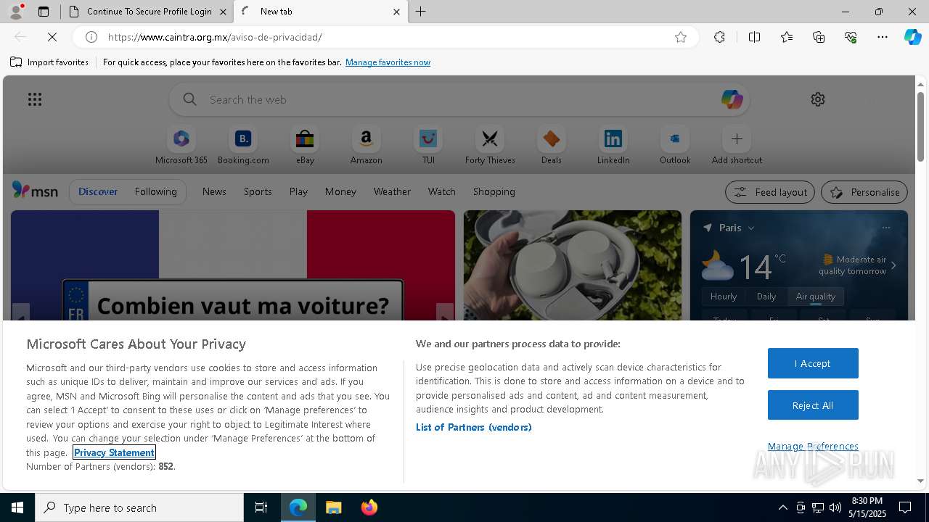Click Import favorites
This screenshot has height=522, width=929.
click(49, 62)
